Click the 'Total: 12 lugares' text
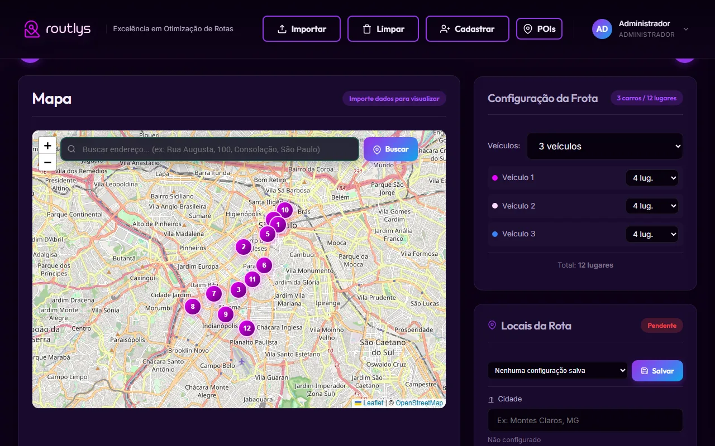 [x=585, y=265]
